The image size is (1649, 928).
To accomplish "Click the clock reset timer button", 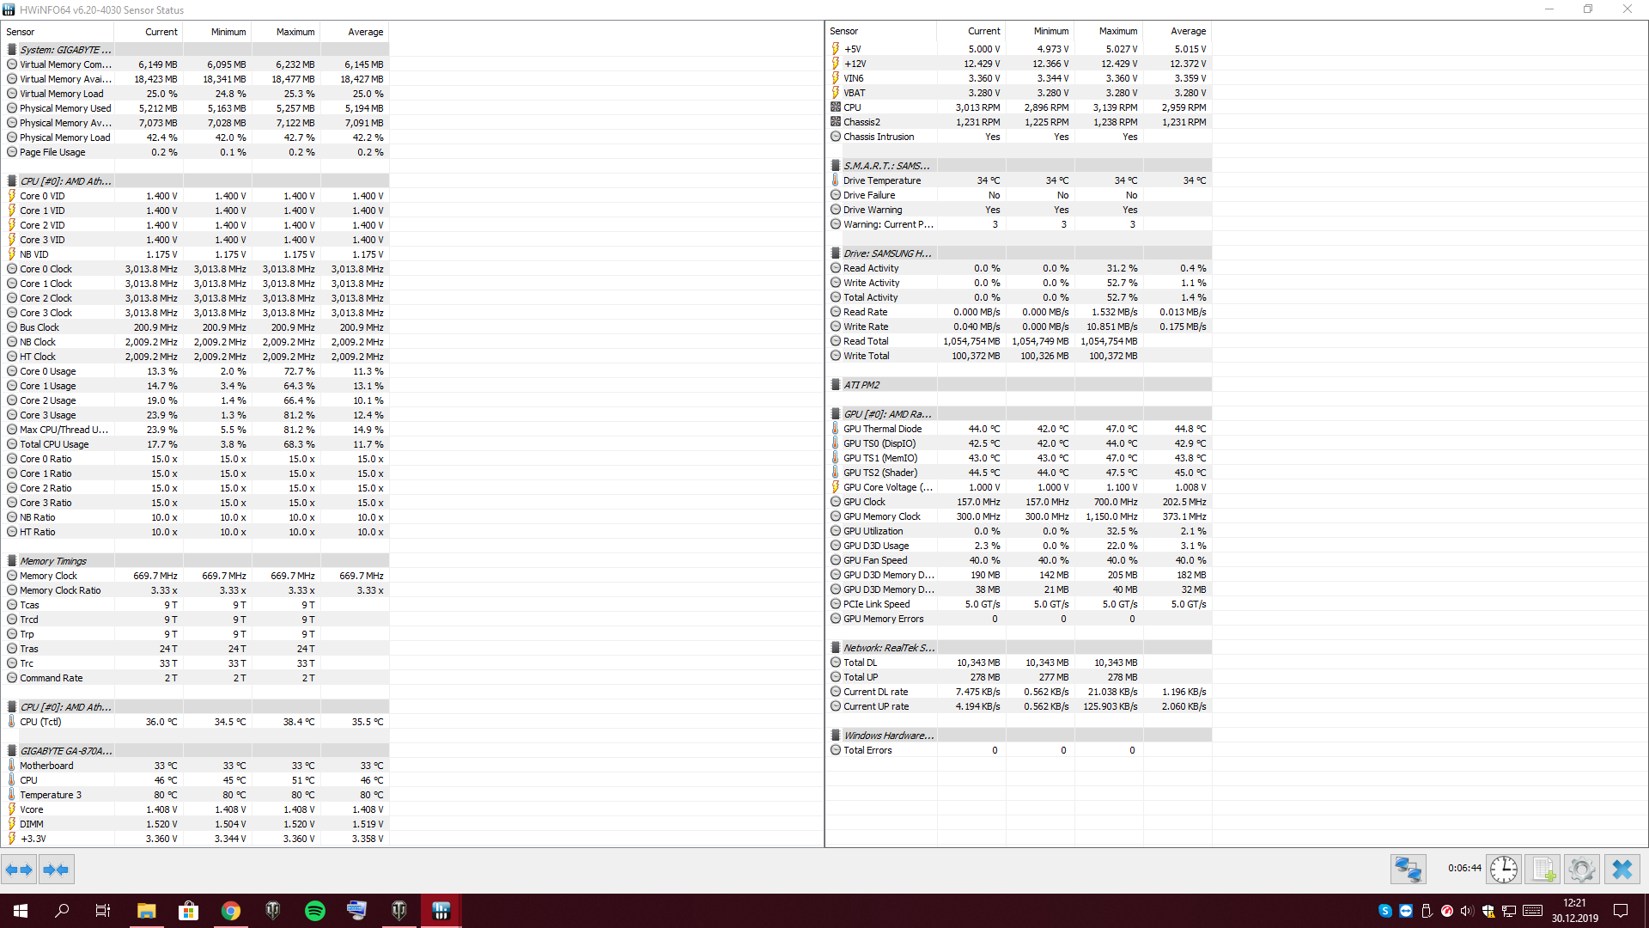I will pyautogui.click(x=1503, y=870).
